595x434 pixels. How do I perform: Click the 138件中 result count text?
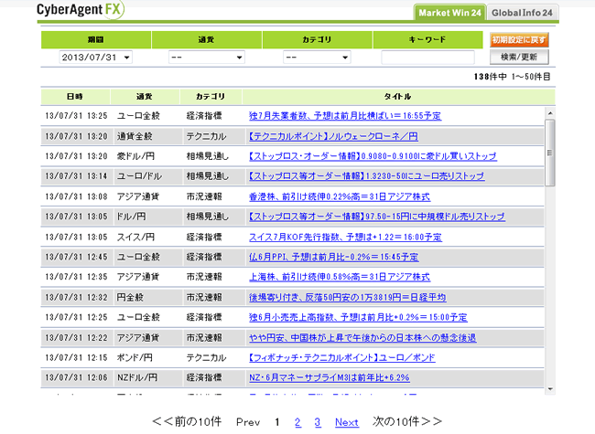[x=491, y=77]
